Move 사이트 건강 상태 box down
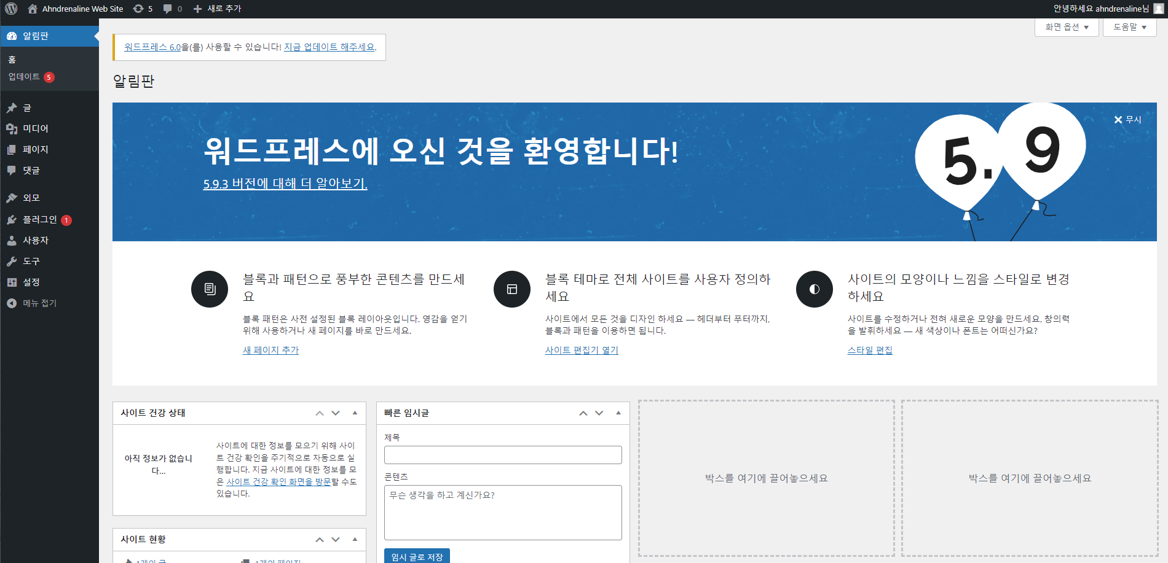This screenshot has width=1168, height=563. [x=336, y=413]
